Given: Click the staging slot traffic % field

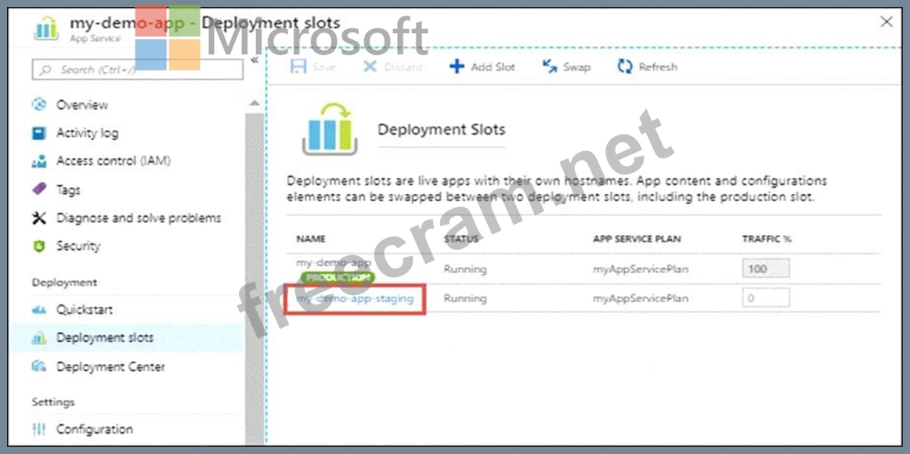Looking at the screenshot, I should [765, 298].
